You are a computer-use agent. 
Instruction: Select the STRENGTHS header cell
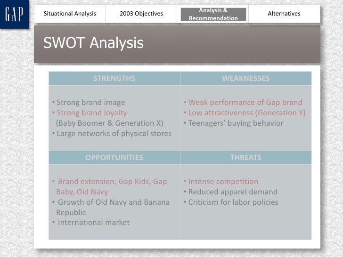pos(114,78)
